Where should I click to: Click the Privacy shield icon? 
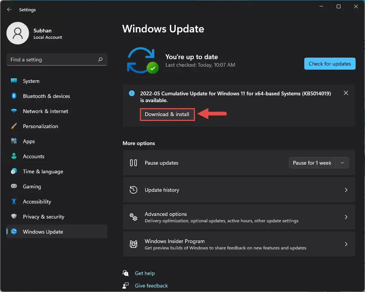coord(14,216)
